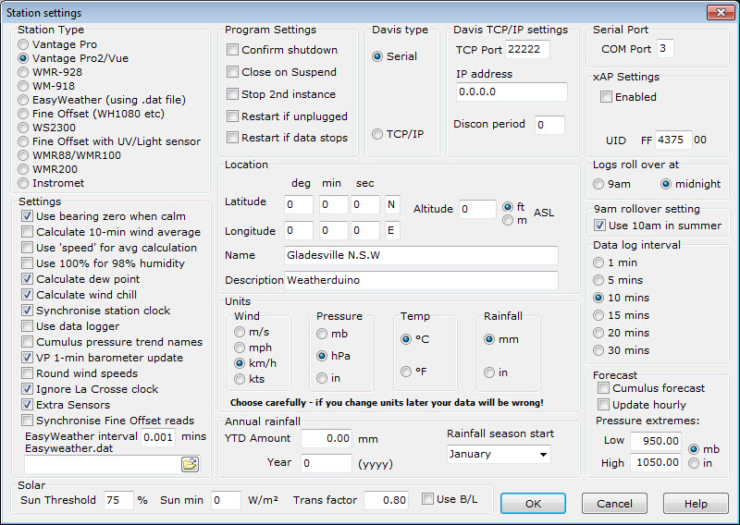Image resolution: width=740 pixels, height=525 pixels.
Task: Click the location Name text field
Action: (x=421, y=255)
